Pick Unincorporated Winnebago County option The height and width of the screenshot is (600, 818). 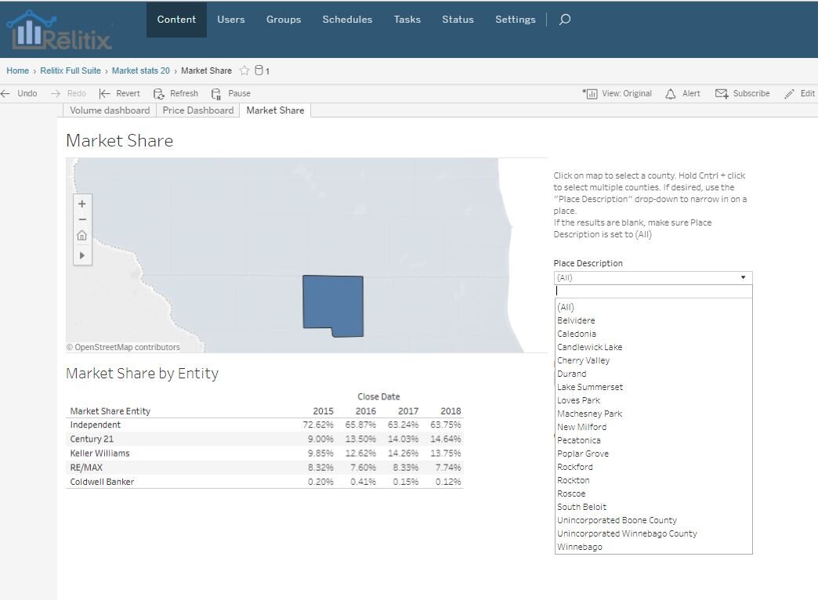[x=627, y=533]
